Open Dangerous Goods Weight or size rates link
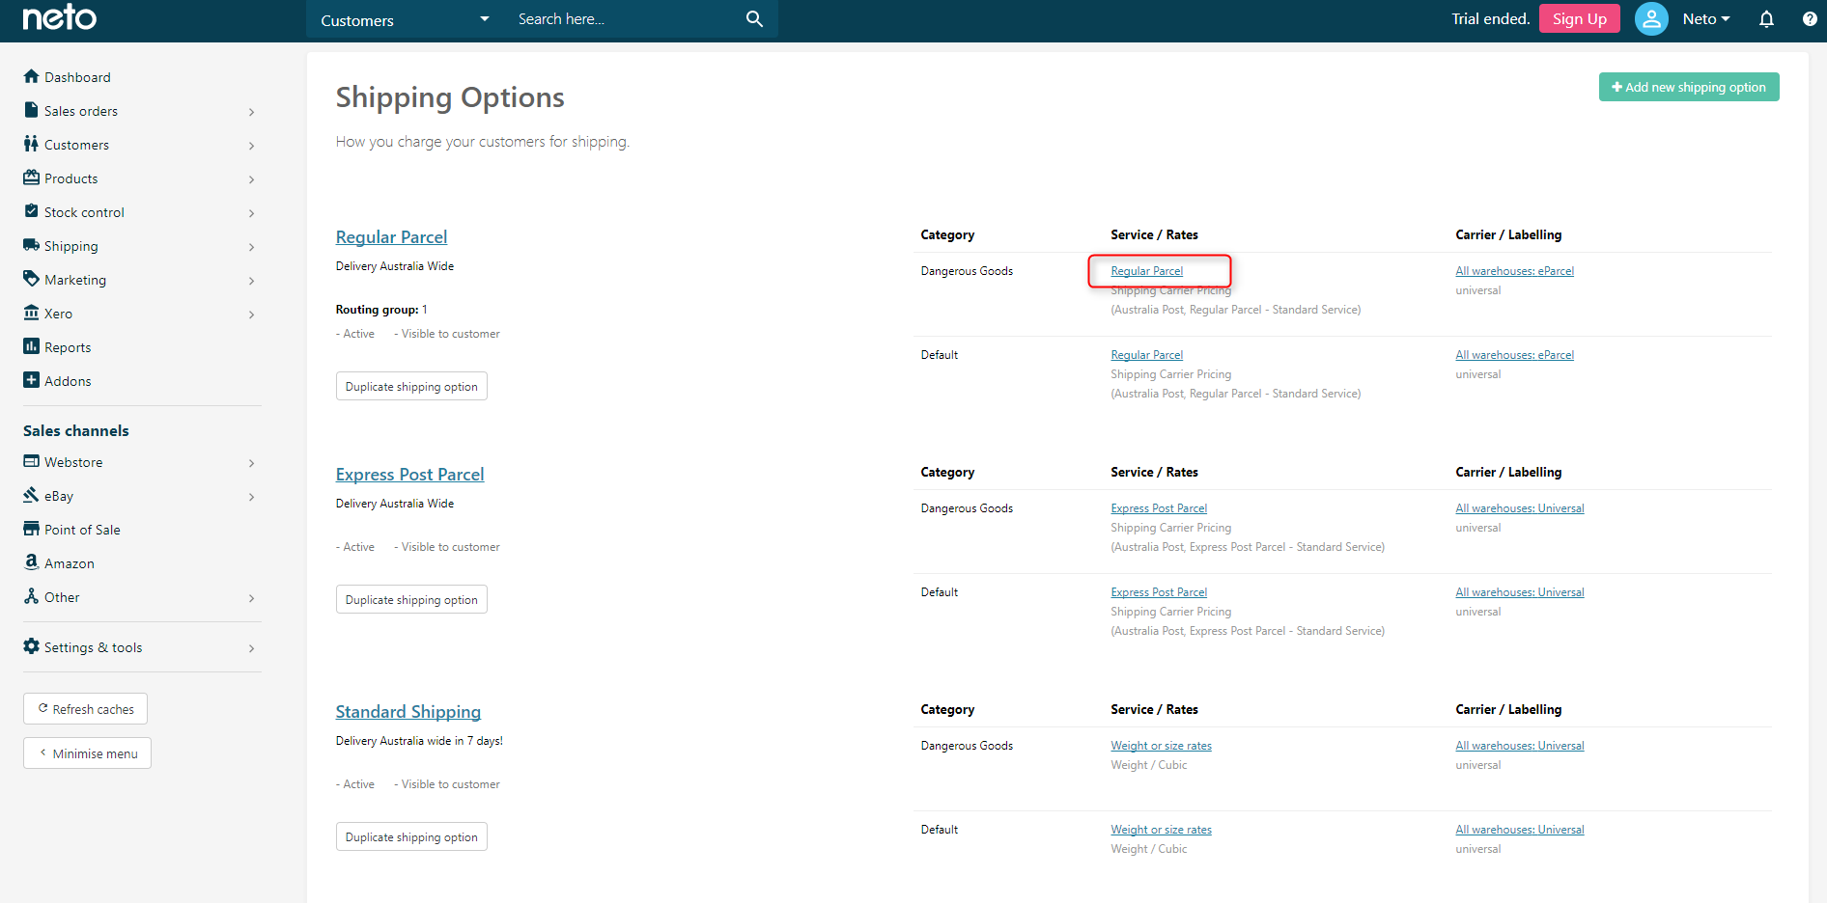Image resolution: width=1827 pixels, height=903 pixels. pyautogui.click(x=1161, y=746)
